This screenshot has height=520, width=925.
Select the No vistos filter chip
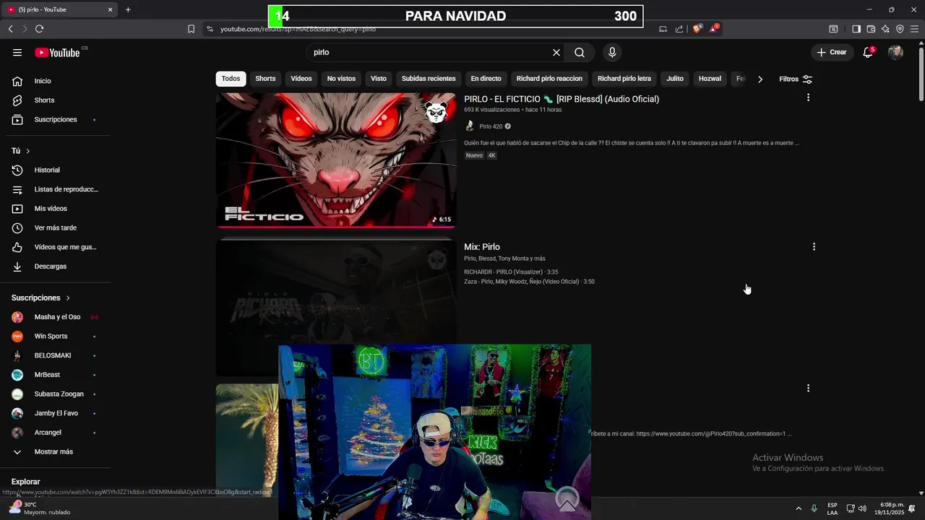341,79
